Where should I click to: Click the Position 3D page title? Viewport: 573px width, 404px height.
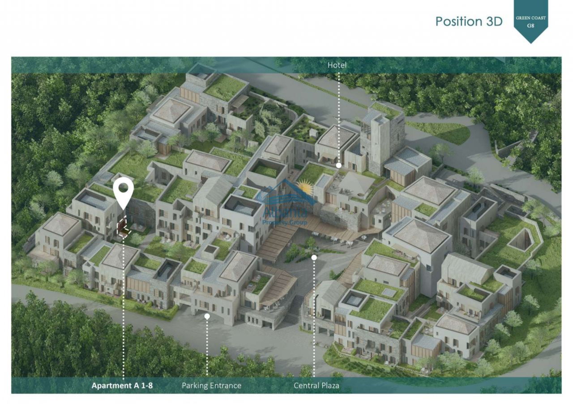pos(469,21)
